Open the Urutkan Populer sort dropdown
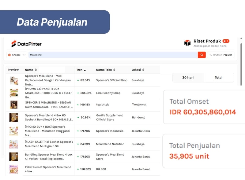 coord(221,55)
